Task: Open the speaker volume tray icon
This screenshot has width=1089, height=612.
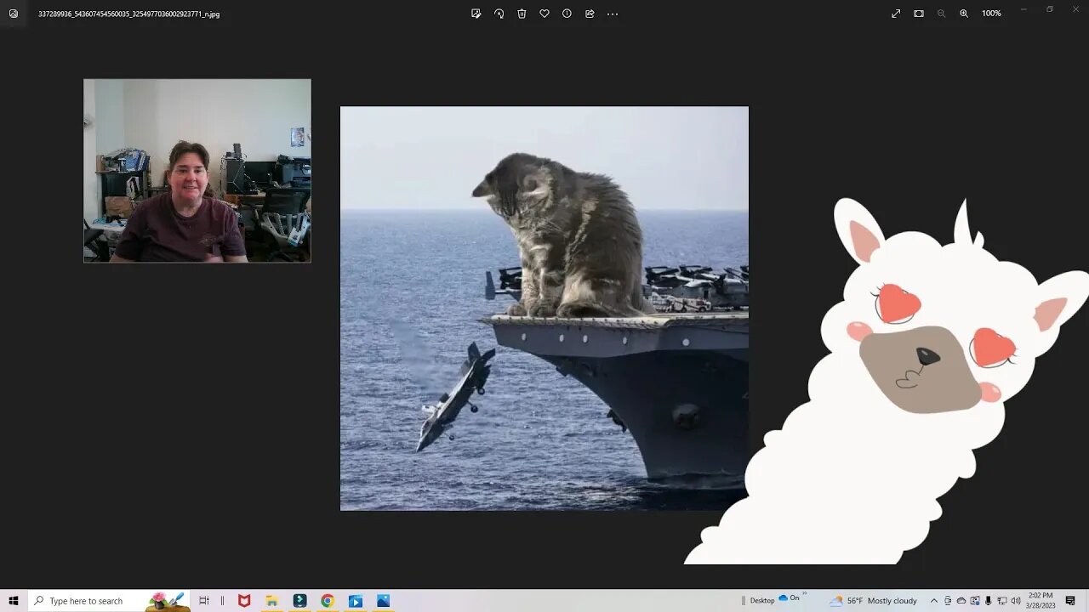Action: tap(1016, 601)
